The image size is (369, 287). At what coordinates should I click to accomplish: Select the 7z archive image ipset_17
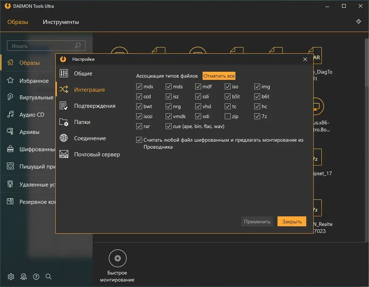click(317, 157)
